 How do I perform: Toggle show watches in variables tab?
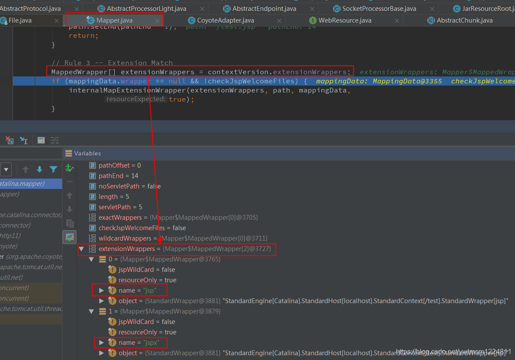pos(70,237)
